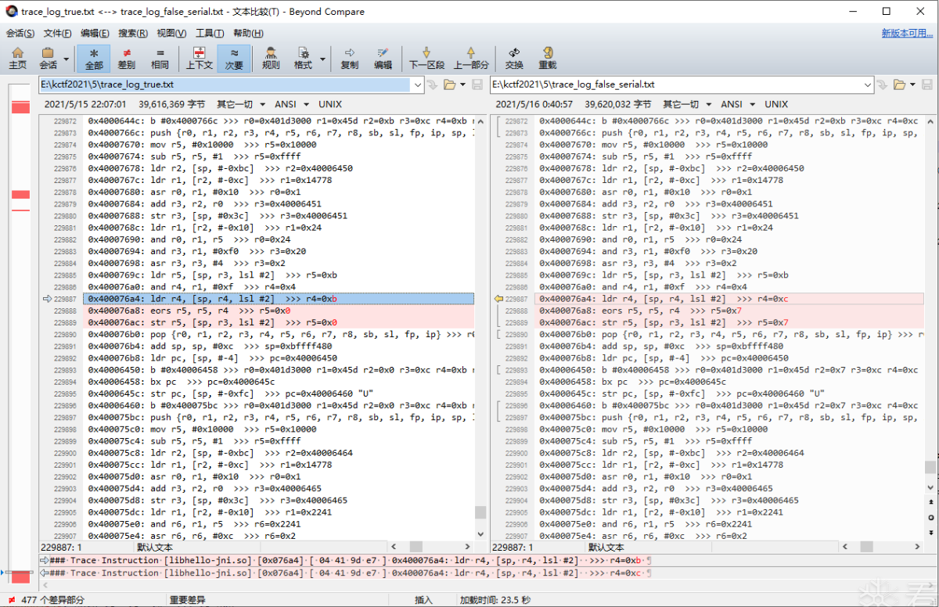Open the 搜索(R) menu
Screen dimensions: 939x607
pos(133,33)
